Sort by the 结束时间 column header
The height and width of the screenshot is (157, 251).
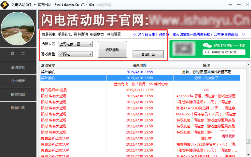(140, 65)
